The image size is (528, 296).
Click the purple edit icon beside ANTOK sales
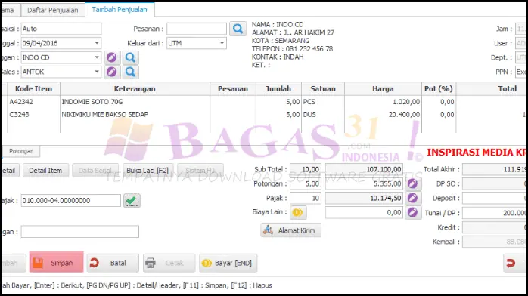[x=112, y=72]
